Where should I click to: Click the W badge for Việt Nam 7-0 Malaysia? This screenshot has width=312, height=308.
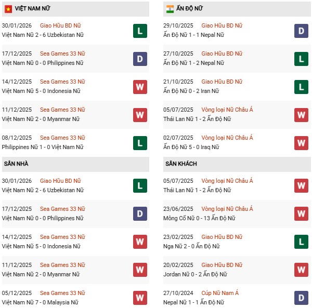pos(140,298)
